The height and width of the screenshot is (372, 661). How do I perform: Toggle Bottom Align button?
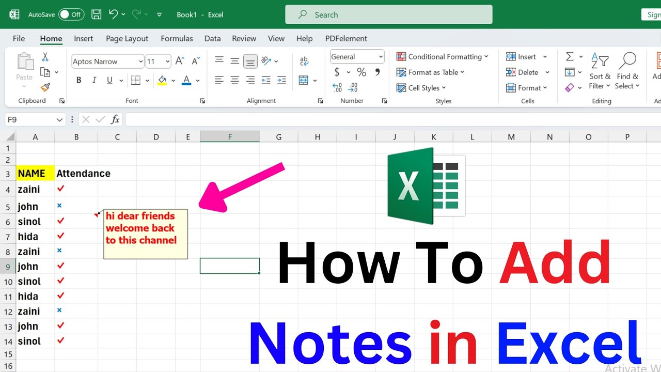pos(250,61)
